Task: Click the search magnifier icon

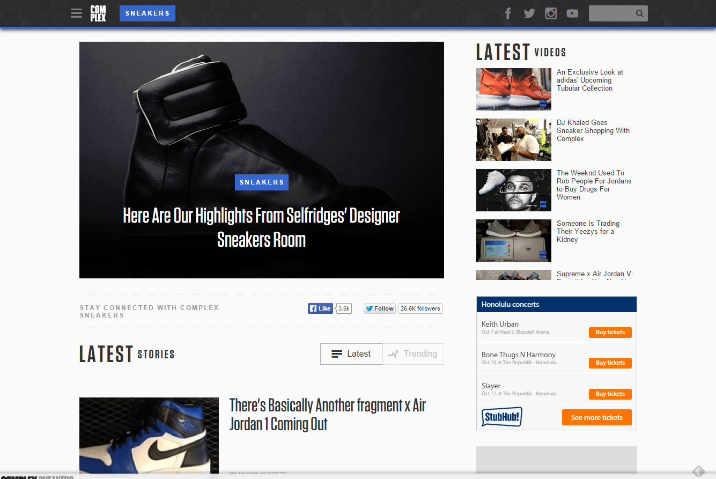Action: (x=639, y=13)
